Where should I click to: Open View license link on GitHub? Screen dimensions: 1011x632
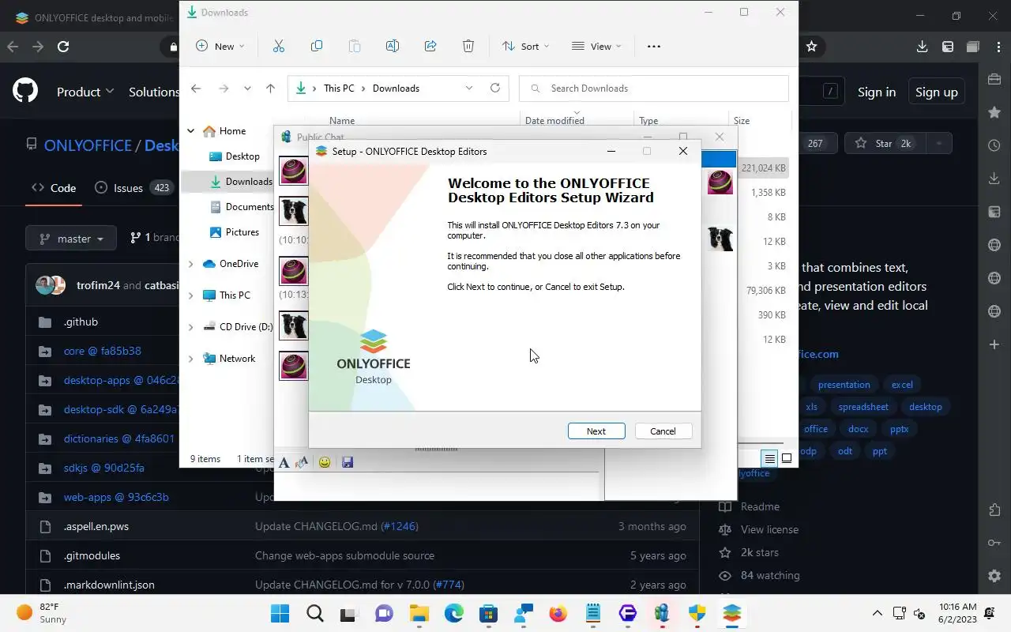point(769,529)
